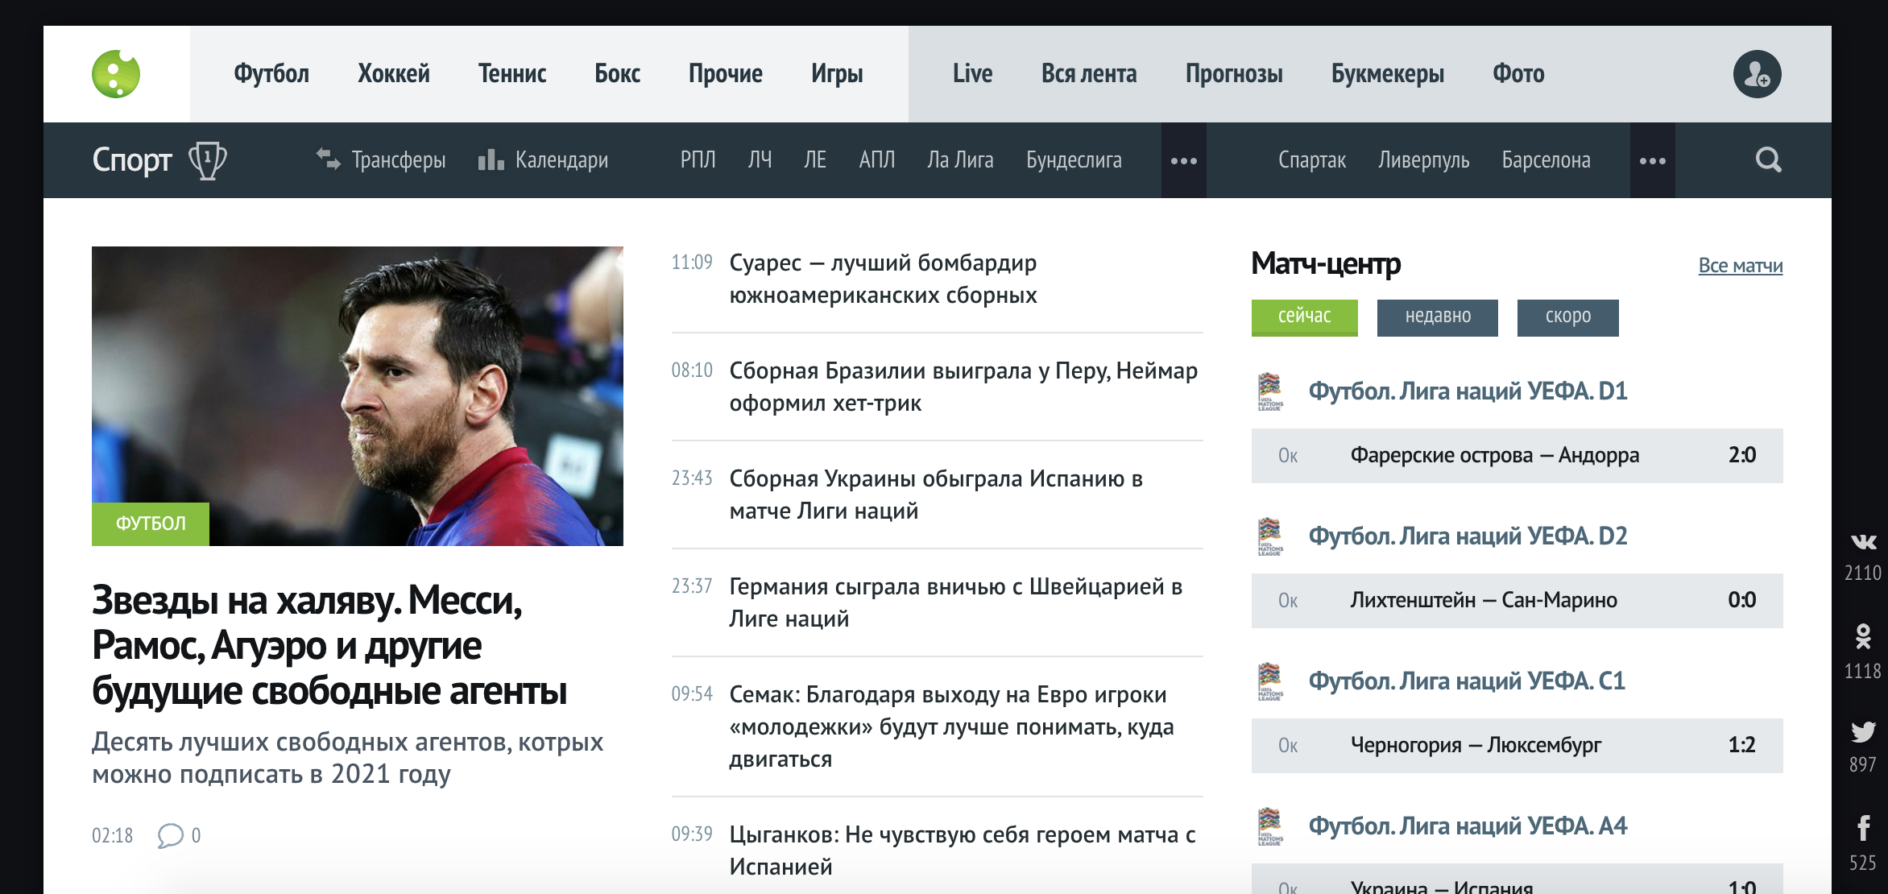Open the search magnifier icon
The image size is (1888, 894).
1768,159
